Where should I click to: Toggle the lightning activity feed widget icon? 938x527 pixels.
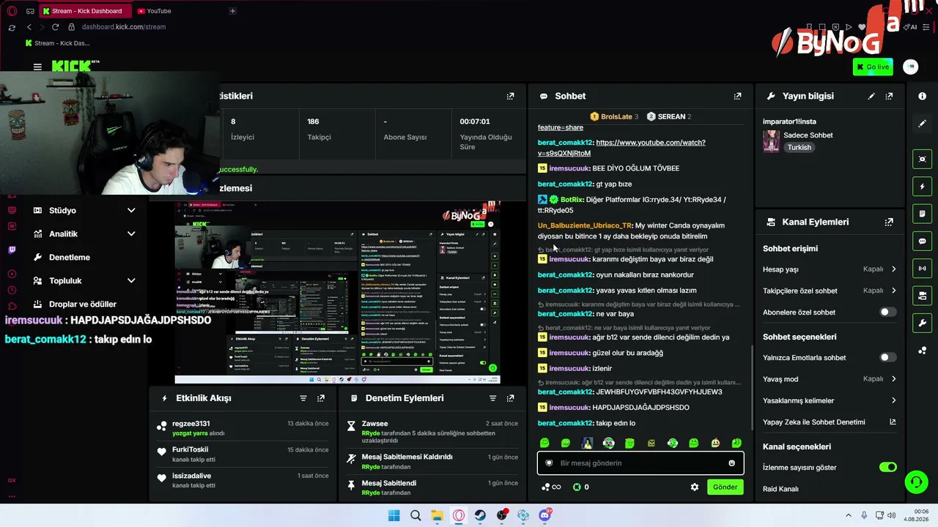[x=922, y=187]
